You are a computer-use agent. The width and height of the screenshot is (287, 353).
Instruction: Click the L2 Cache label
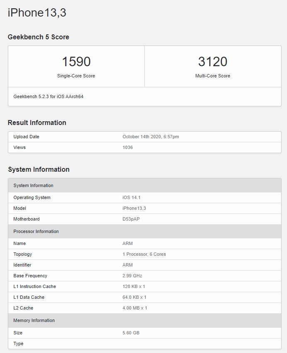tap(23, 308)
